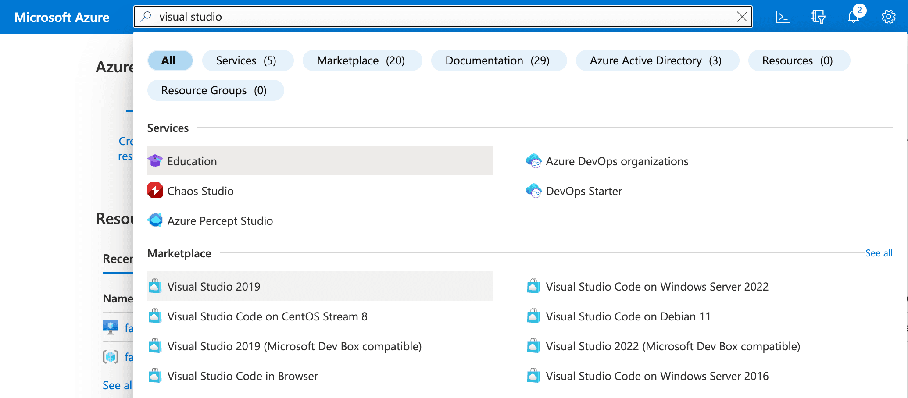Click the Azure DevOps organizations icon
The height and width of the screenshot is (398, 908).
coord(533,161)
